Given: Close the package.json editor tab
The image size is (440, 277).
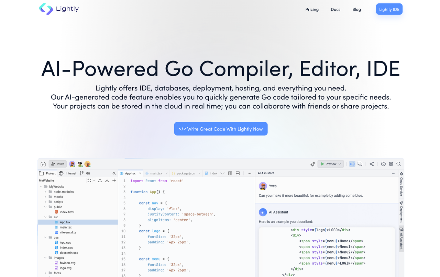Looking at the screenshot, I should [x=199, y=174].
